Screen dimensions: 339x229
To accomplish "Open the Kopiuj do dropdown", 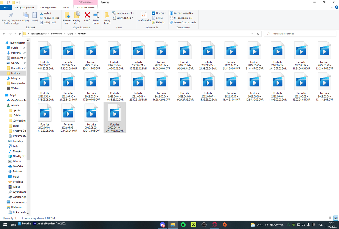I will coord(77,22).
